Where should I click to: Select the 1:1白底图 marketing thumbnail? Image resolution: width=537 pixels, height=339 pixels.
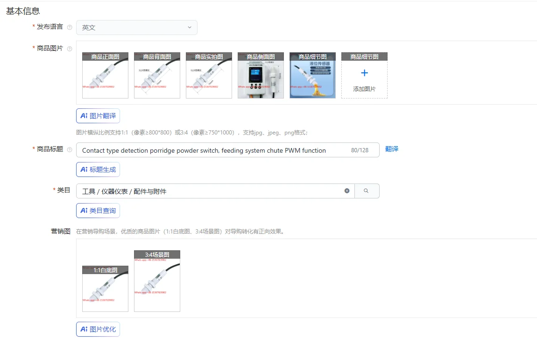(105, 289)
